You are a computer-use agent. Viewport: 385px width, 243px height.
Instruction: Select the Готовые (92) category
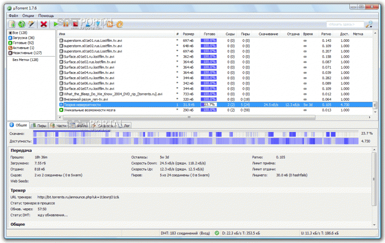tap(21, 43)
